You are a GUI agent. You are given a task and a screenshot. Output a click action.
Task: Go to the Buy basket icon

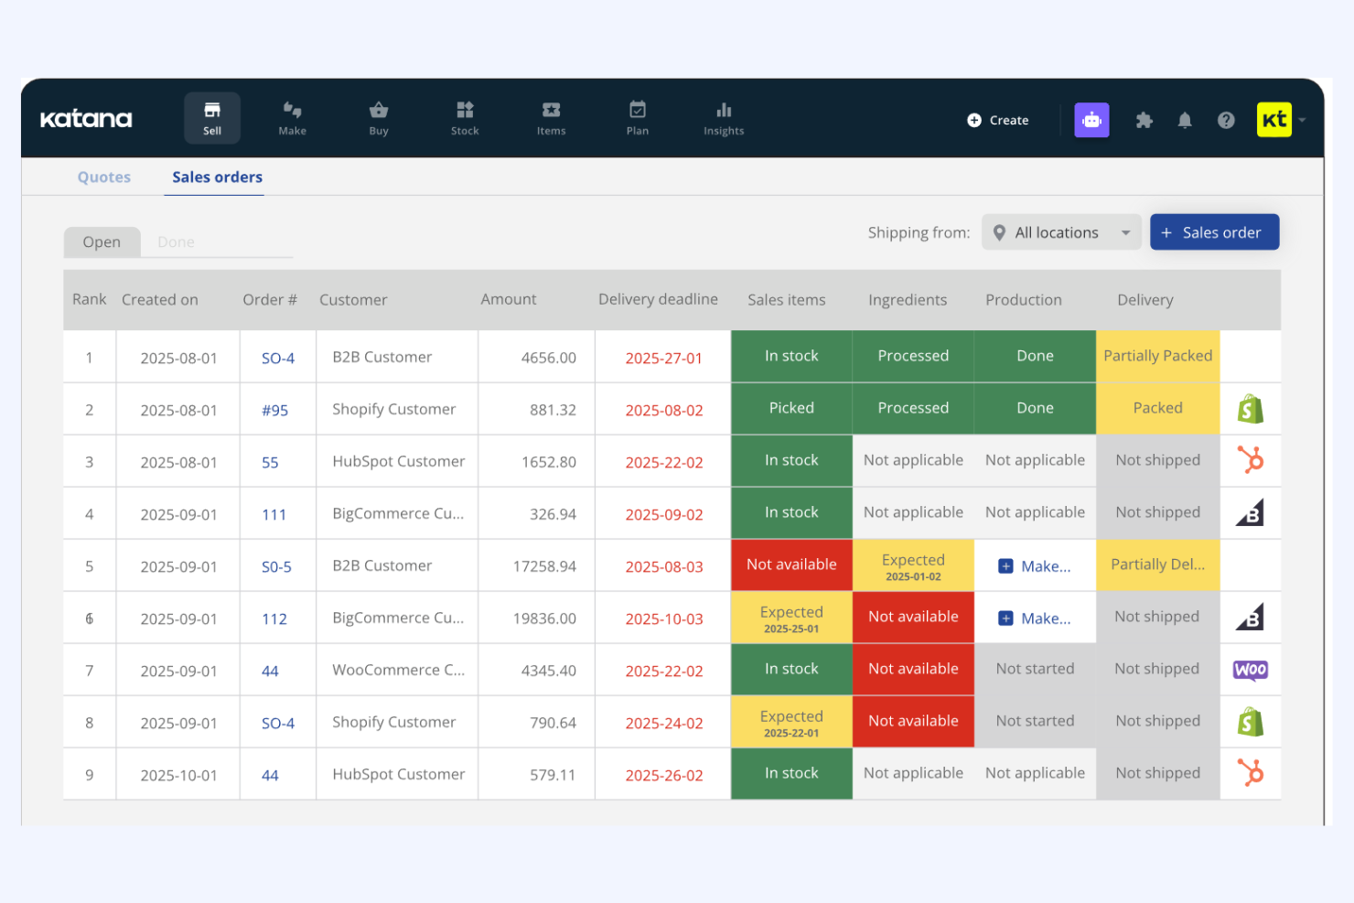(379, 118)
